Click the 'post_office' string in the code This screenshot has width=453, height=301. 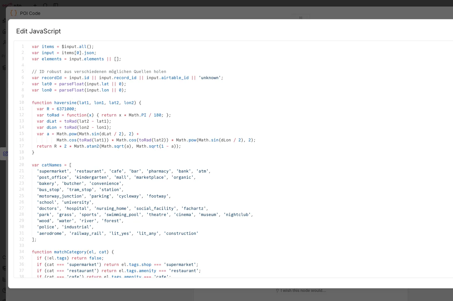53,177
